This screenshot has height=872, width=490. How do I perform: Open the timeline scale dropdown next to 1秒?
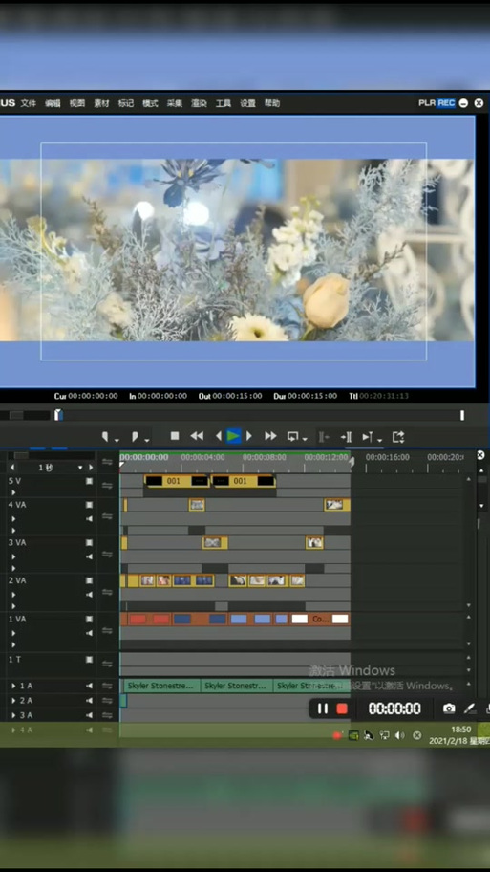pyautogui.click(x=80, y=468)
